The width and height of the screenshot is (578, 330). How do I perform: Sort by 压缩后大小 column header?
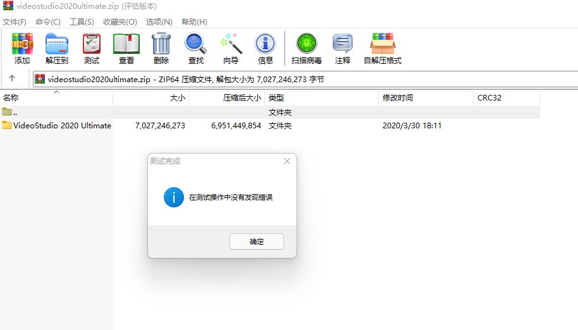click(x=226, y=97)
